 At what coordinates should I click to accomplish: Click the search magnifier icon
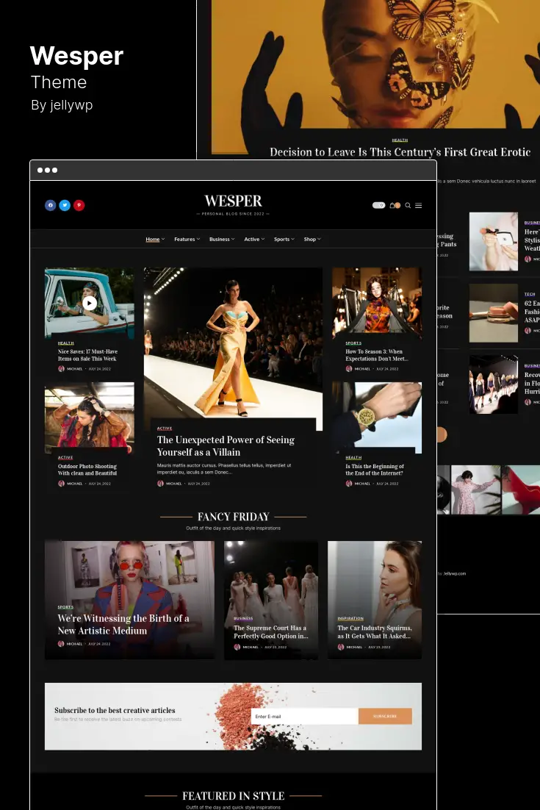[x=408, y=205]
